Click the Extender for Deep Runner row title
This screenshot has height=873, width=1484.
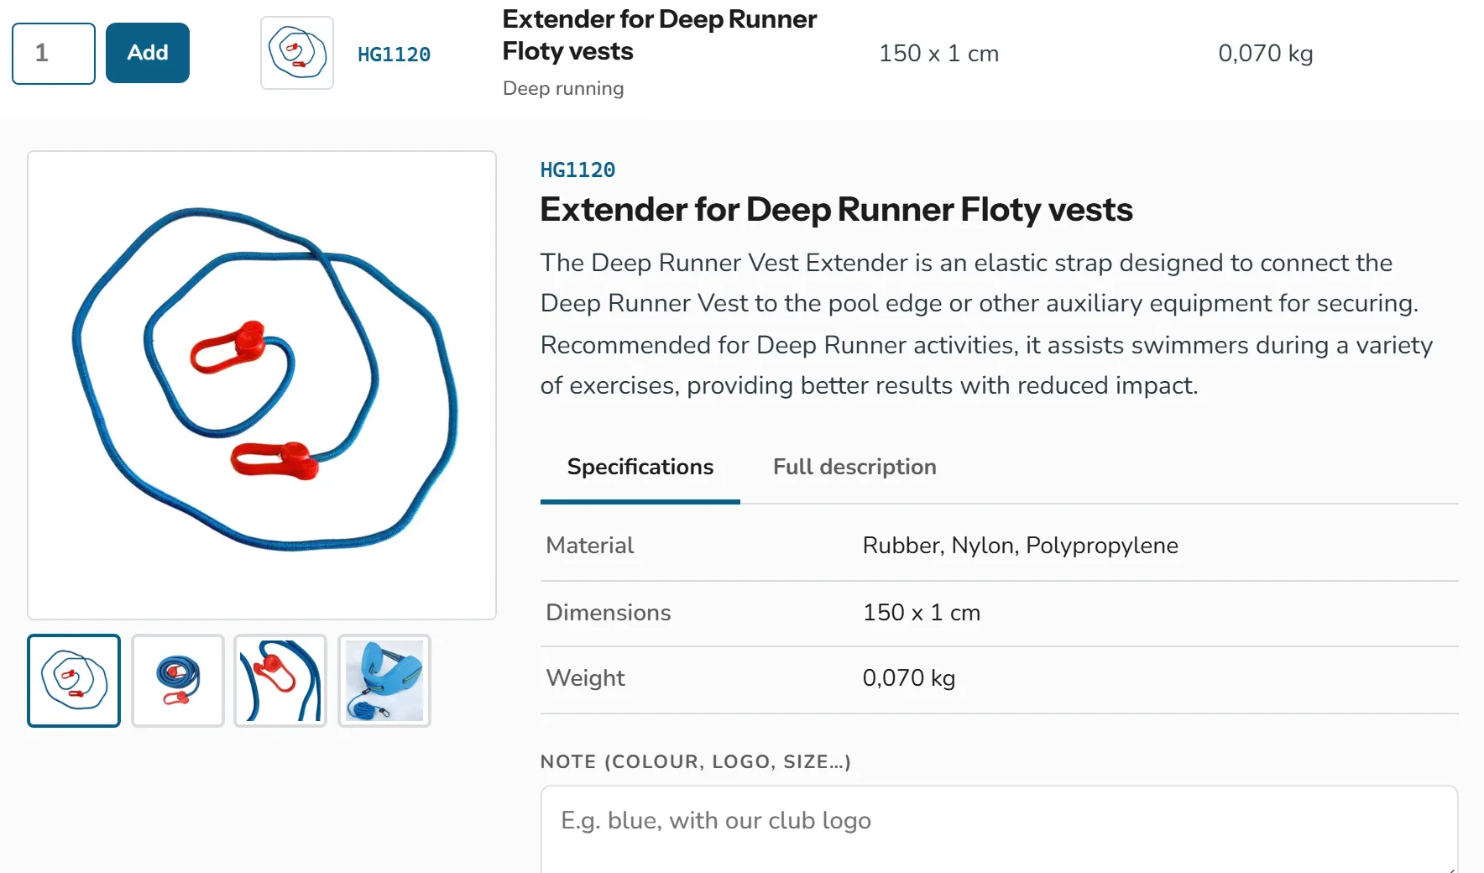659,35
